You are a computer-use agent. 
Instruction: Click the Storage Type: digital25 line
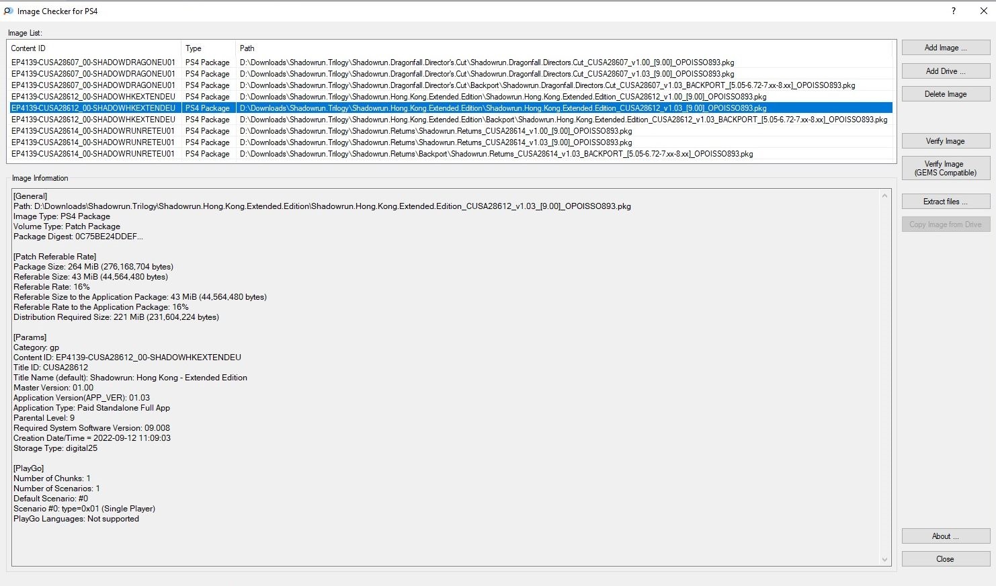pyautogui.click(x=55, y=448)
